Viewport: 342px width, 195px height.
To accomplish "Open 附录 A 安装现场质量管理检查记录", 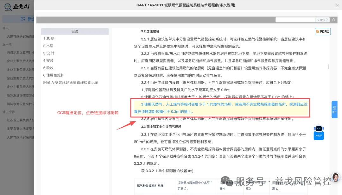I will 71,83.
